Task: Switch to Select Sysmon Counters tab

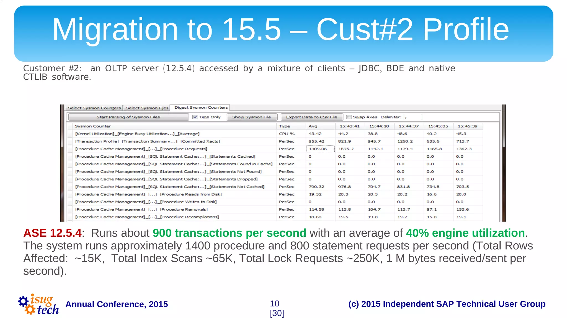Action: tap(94, 108)
